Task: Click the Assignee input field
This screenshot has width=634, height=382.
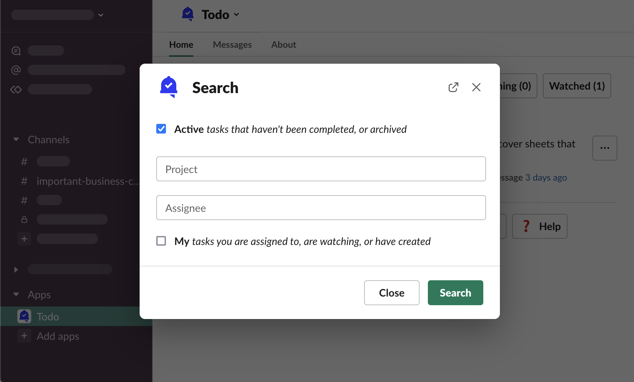Action: [321, 208]
